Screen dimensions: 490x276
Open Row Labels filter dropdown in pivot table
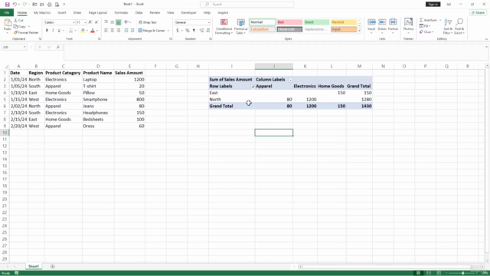click(253, 87)
